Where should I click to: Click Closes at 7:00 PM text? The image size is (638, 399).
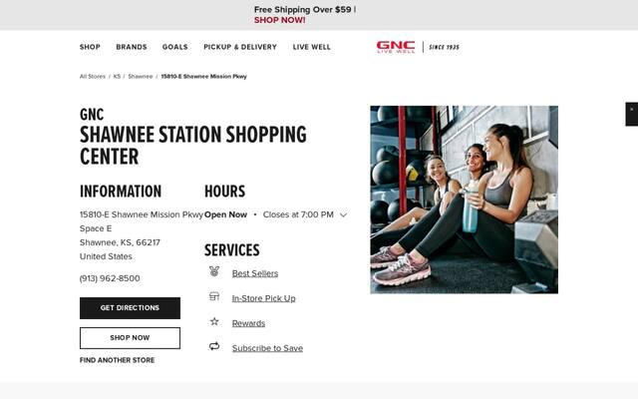tap(298, 214)
